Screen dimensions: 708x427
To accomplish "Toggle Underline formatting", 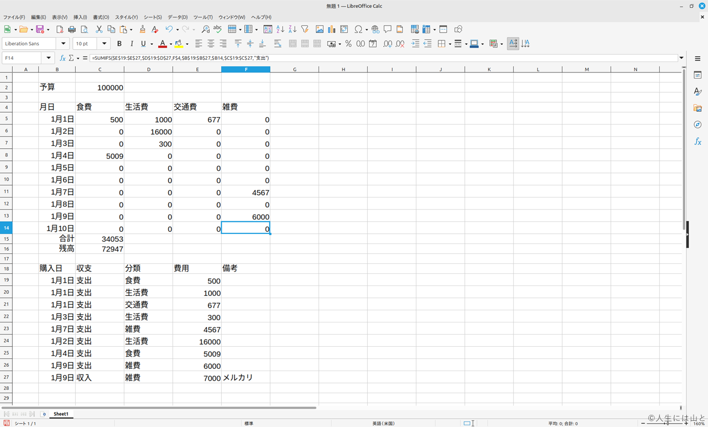I will tap(143, 44).
